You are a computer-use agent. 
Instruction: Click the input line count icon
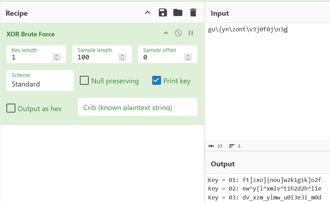pyautogui.click(x=232, y=146)
